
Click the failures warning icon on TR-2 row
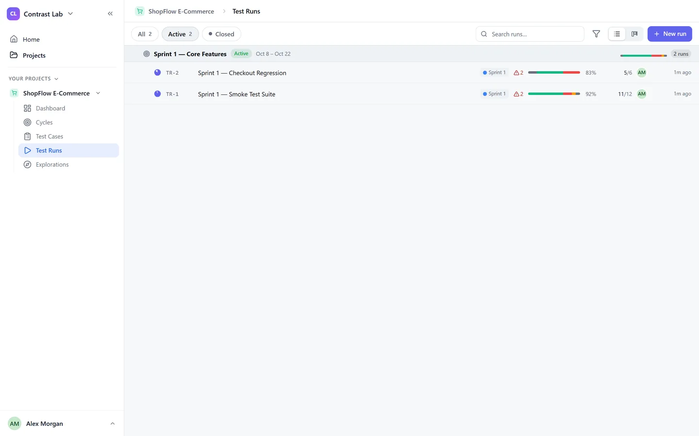click(x=516, y=73)
